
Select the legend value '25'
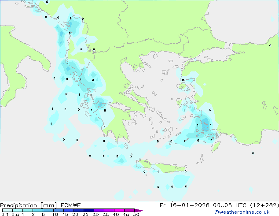[x=85, y=214]
